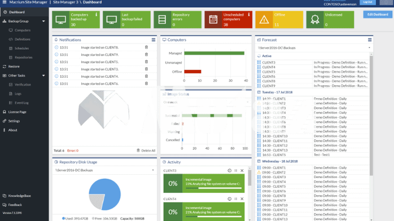394x221 pixels.
Task: Click the Forecast panel scrollbar
Action: pyautogui.click(x=371, y=116)
